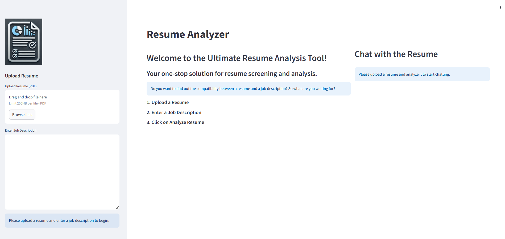Screen dimensions: 505x239
Task: Click the Upload Resume heading
Action: [x=22, y=76]
